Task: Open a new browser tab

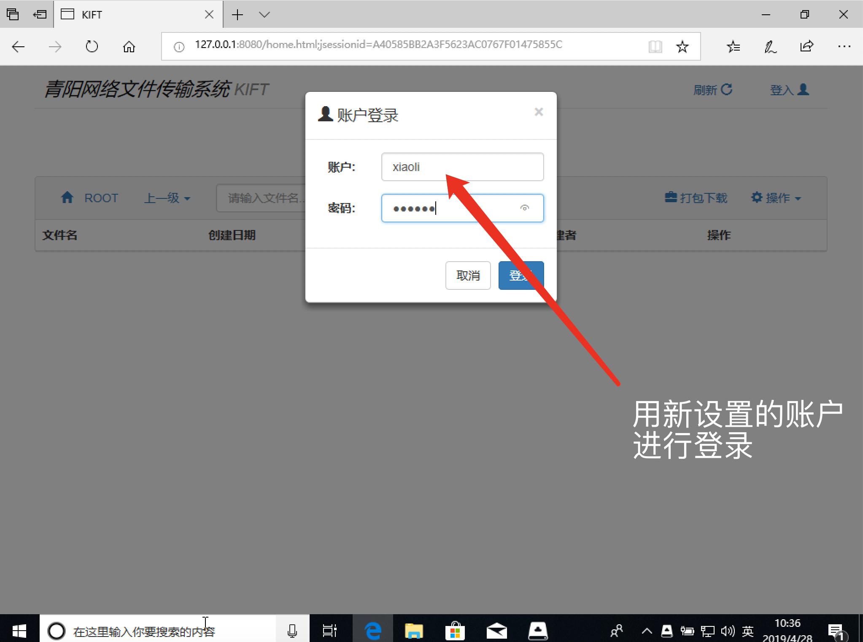Action: (x=237, y=15)
